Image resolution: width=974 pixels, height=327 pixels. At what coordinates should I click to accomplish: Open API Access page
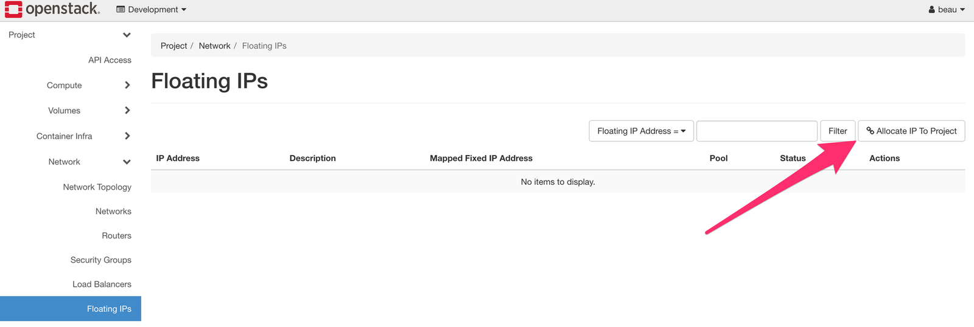110,60
